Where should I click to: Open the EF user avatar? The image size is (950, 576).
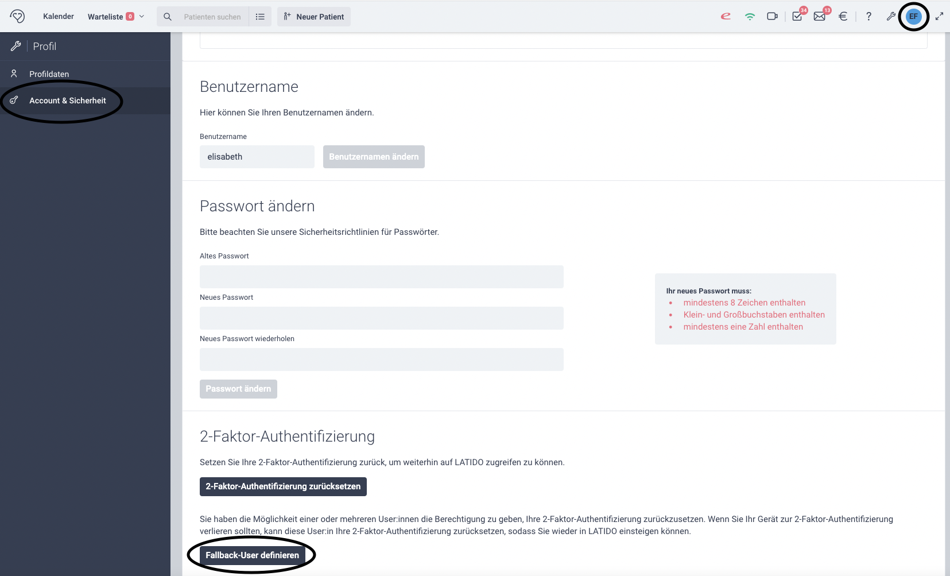pos(913,16)
